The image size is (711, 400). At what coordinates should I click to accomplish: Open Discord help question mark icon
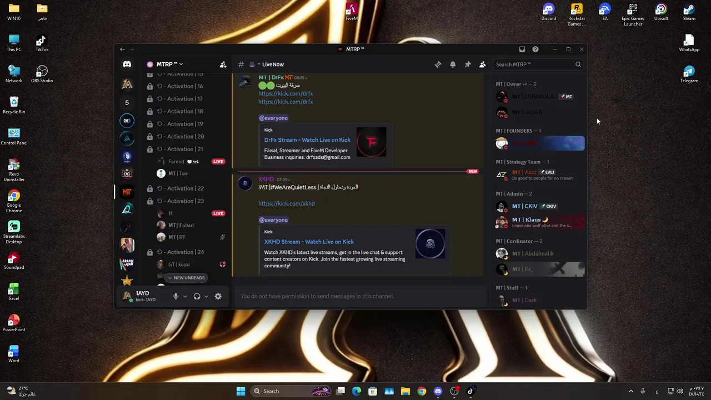click(535, 49)
